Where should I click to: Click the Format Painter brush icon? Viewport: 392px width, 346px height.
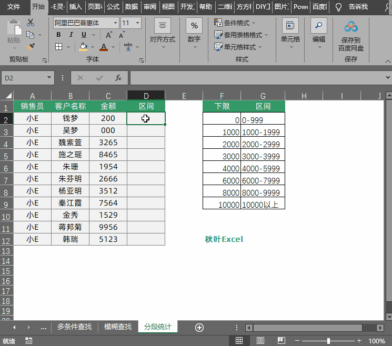click(x=31, y=46)
